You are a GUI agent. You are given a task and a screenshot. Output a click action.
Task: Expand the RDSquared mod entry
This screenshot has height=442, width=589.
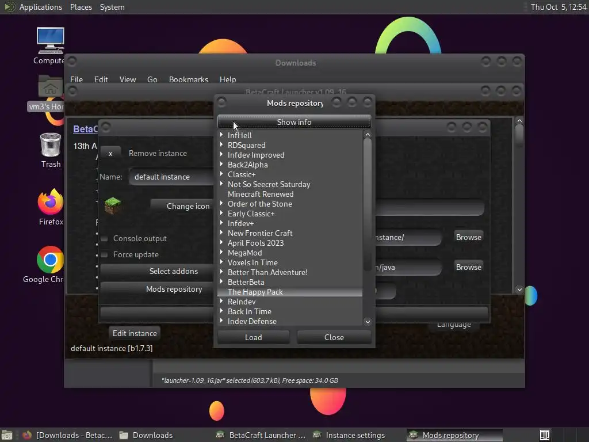click(x=221, y=144)
